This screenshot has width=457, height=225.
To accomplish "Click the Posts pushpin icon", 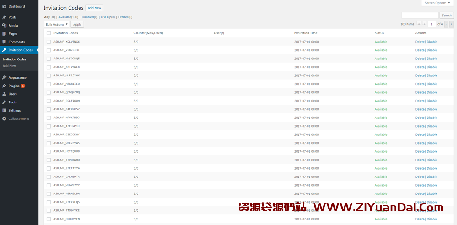I will 4,17.
